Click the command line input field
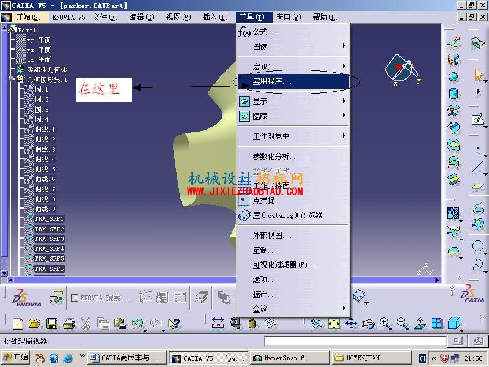The height and width of the screenshot is (367, 489). pyautogui.click(x=355, y=341)
